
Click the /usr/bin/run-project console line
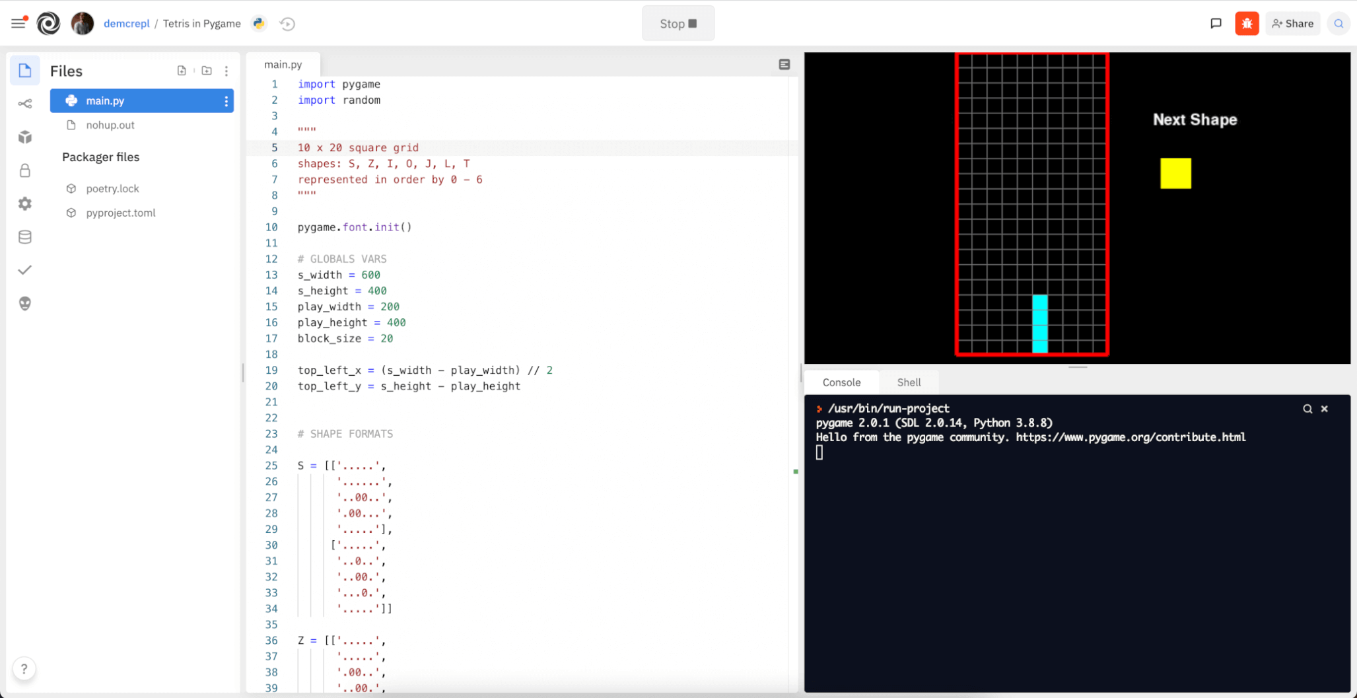pyautogui.click(x=888, y=409)
